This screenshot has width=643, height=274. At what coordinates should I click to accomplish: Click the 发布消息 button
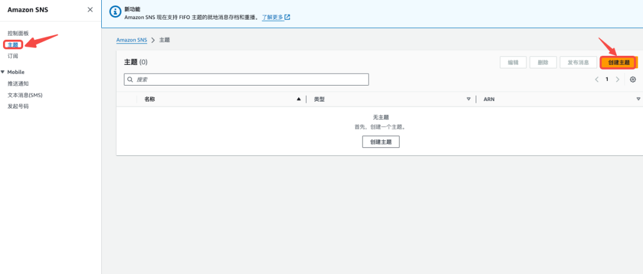click(x=578, y=62)
